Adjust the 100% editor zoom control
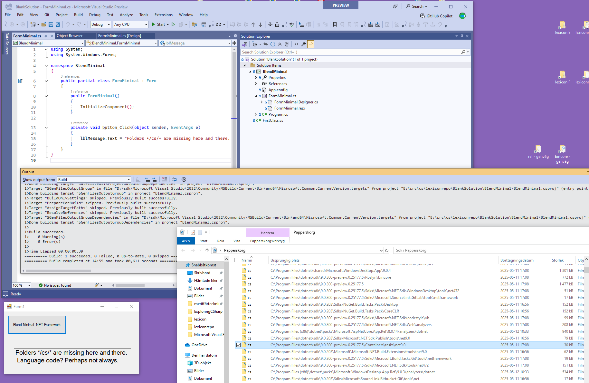The height and width of the screenshot is (383, 589). [21, 285]
